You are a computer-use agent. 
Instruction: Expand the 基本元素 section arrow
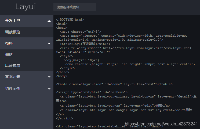tap(49, 77)
